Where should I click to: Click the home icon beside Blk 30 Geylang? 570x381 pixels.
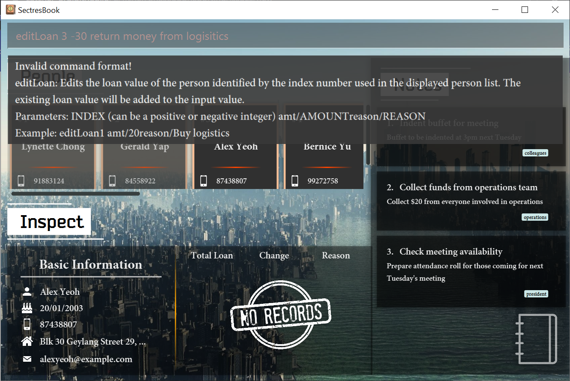(x=27, y=342)
